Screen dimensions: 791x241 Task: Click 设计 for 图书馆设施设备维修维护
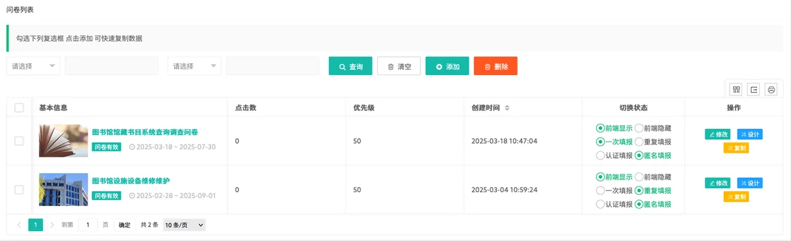coord(749,183)
